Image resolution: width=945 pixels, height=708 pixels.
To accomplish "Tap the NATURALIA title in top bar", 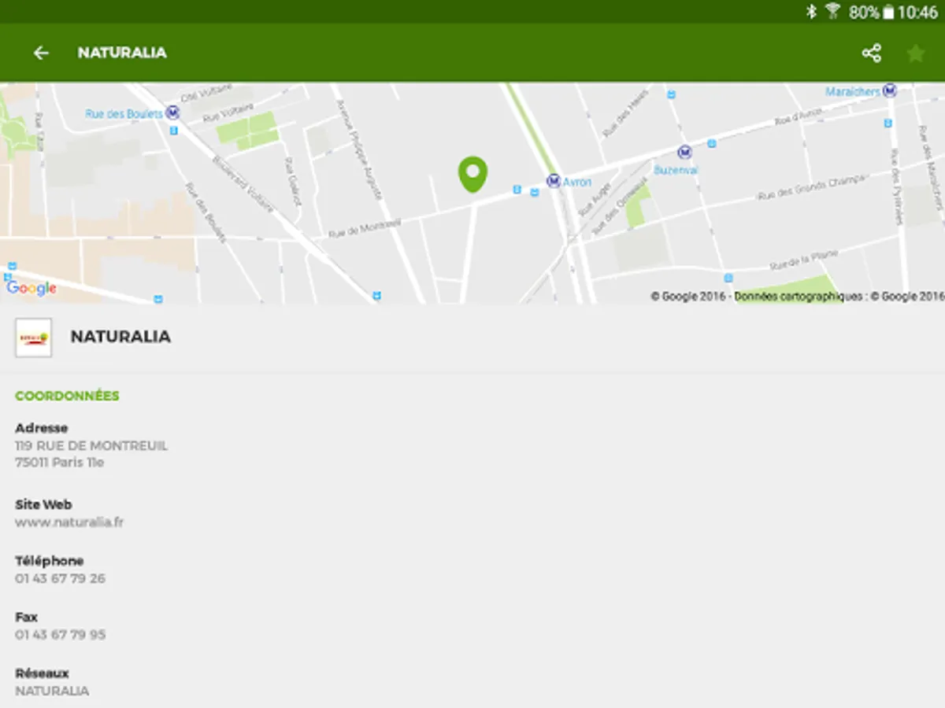I will pyautogui.click(x=122, y=53).
